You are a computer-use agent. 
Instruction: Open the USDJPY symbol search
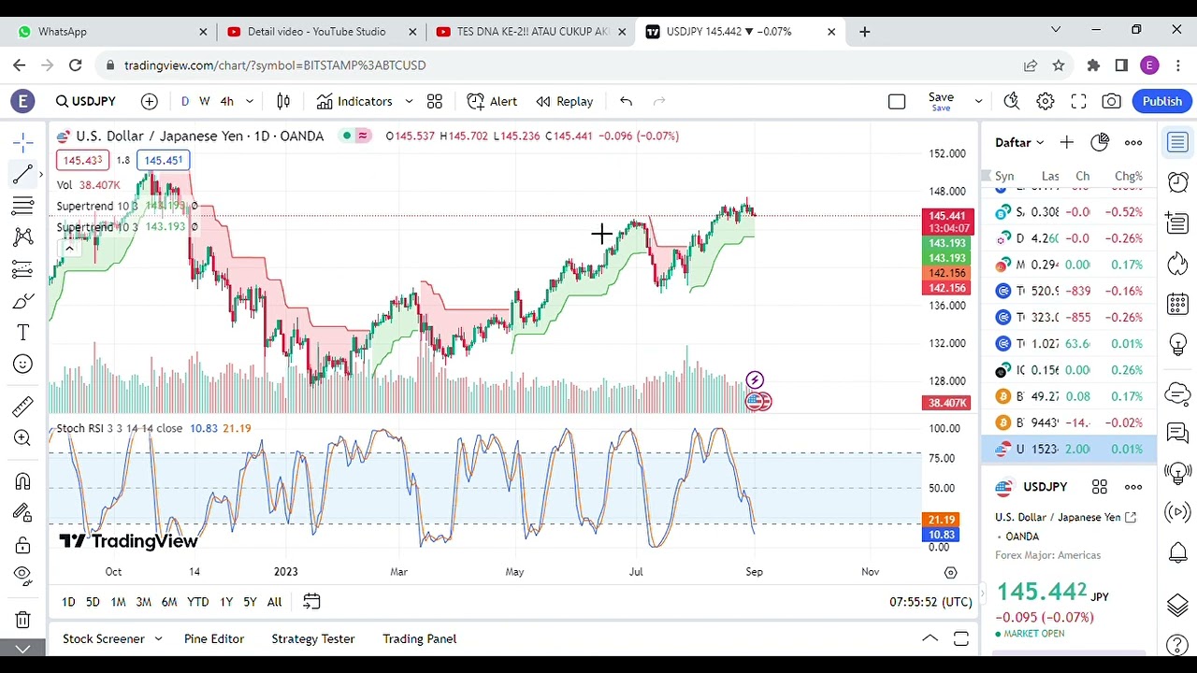coord(86,101)
